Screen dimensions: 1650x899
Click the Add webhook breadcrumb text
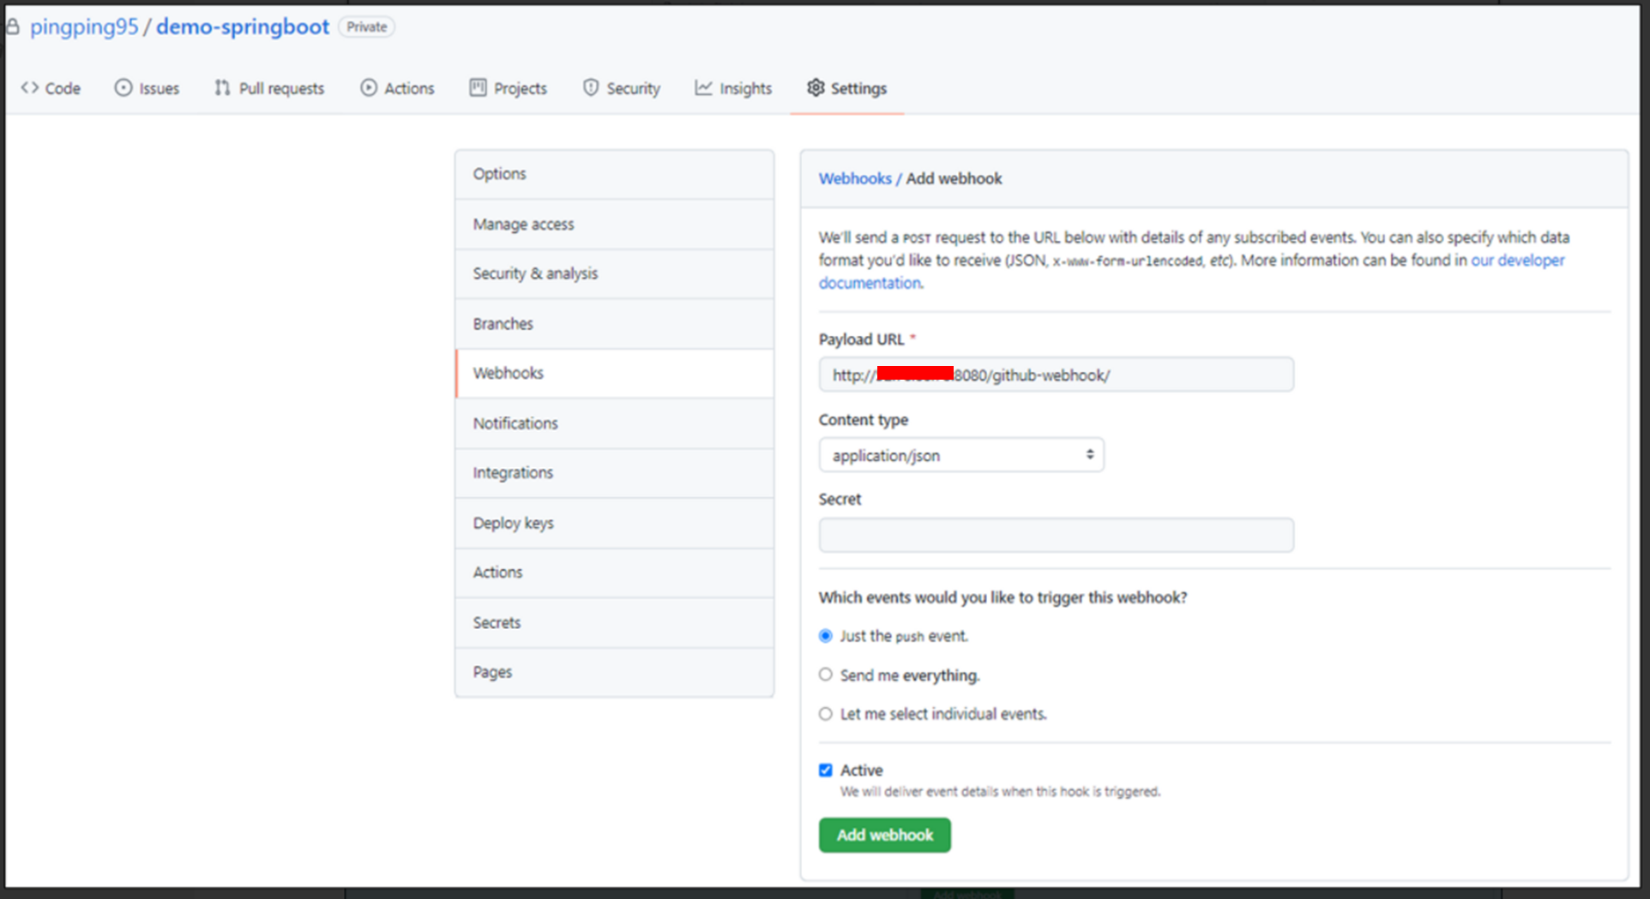tap(954, 178)
